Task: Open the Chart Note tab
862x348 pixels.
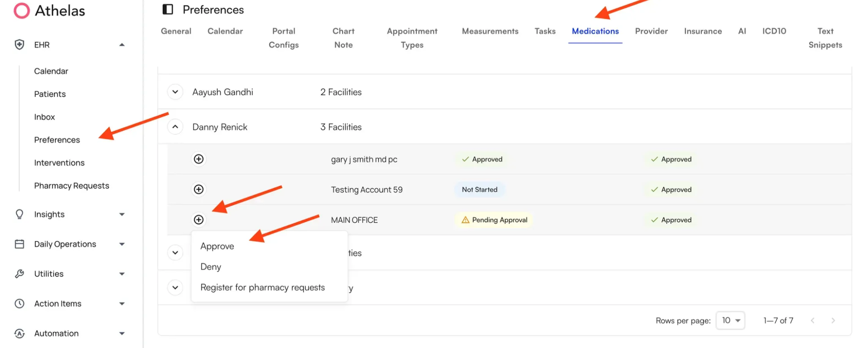Action: pos(343,38)
